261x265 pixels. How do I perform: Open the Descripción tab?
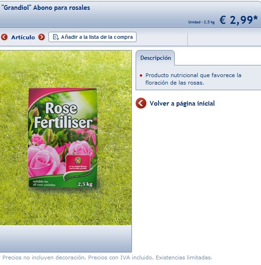point(155,58)
